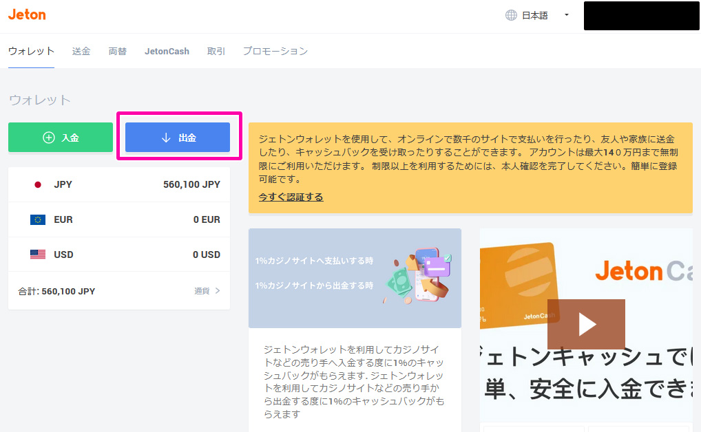Click the 今すぐ認証する verification link
The width and height of the screenshot is (701, 432).
[291, 197]
